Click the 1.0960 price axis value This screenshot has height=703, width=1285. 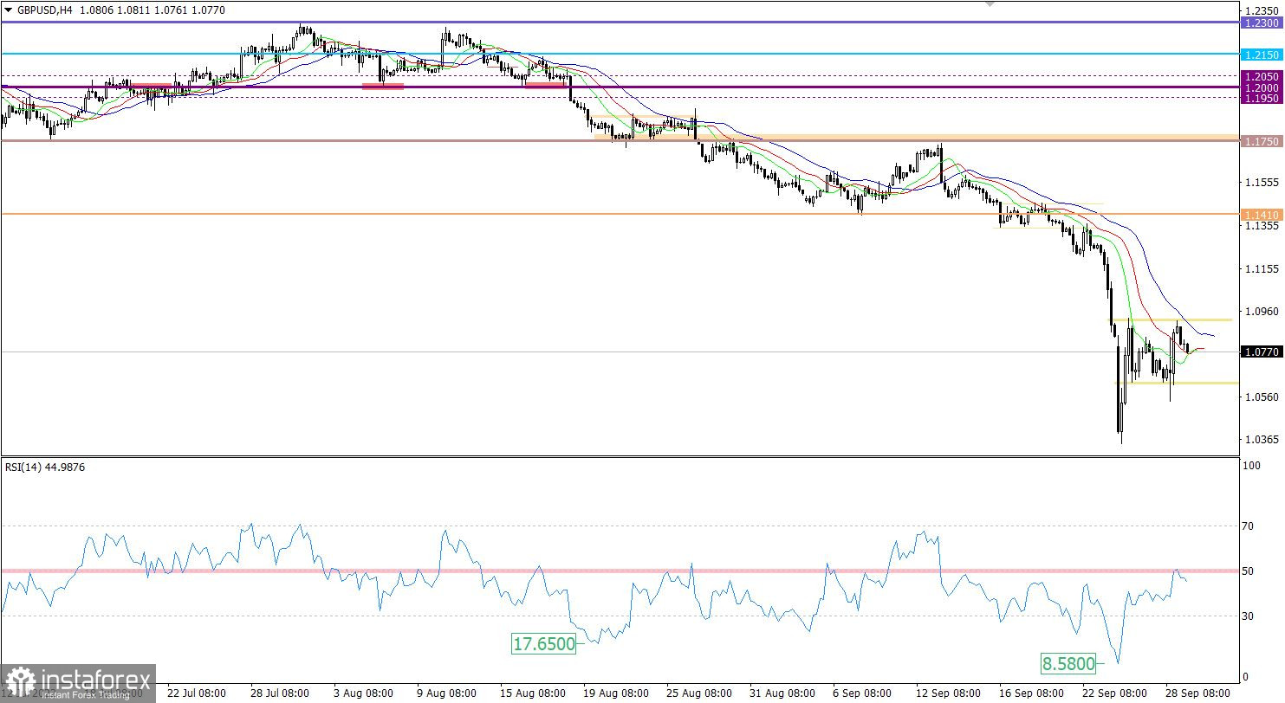[1262, 312]
